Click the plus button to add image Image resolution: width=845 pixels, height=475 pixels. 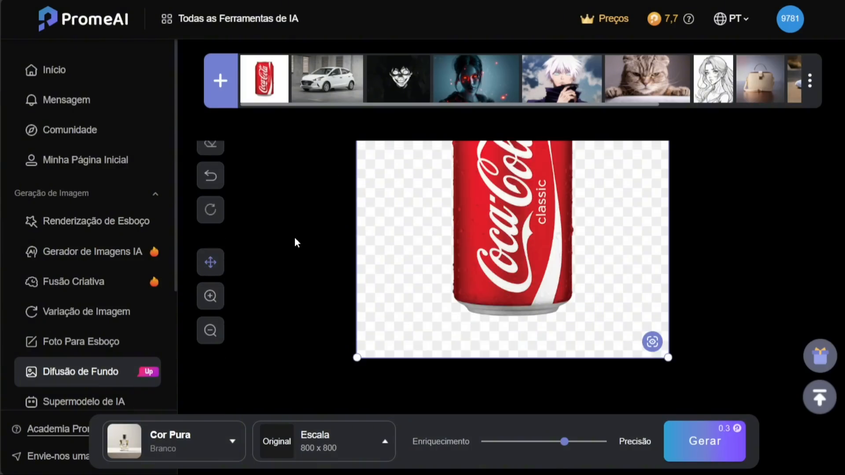[x=220, y=80]
